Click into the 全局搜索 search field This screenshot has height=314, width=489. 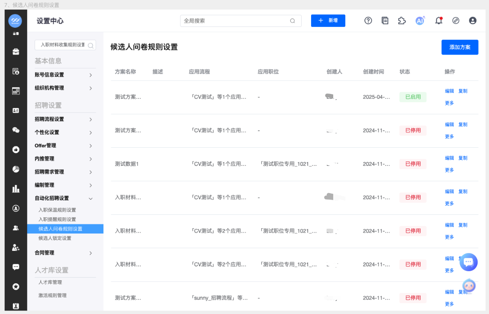point(236,21)
